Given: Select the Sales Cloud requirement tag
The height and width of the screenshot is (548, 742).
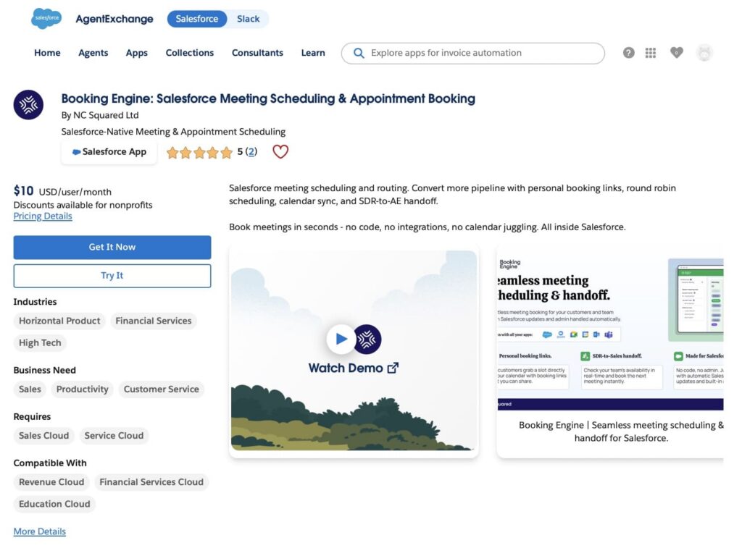Looking at the screenshot, I should click(44, 436).
